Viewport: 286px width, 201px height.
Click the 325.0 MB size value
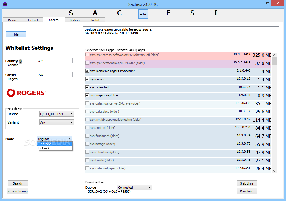point(262,55)
